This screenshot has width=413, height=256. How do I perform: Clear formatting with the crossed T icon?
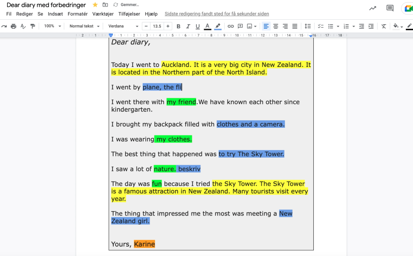click(384, 26)
